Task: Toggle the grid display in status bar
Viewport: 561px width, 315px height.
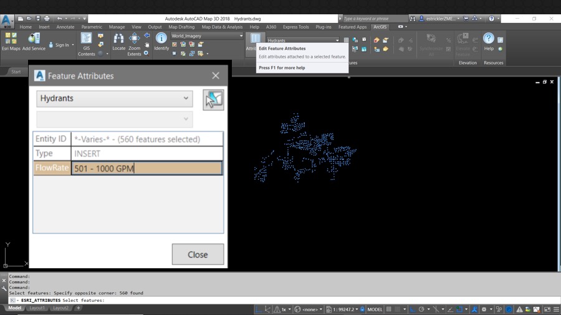Action: pos(388,309)
